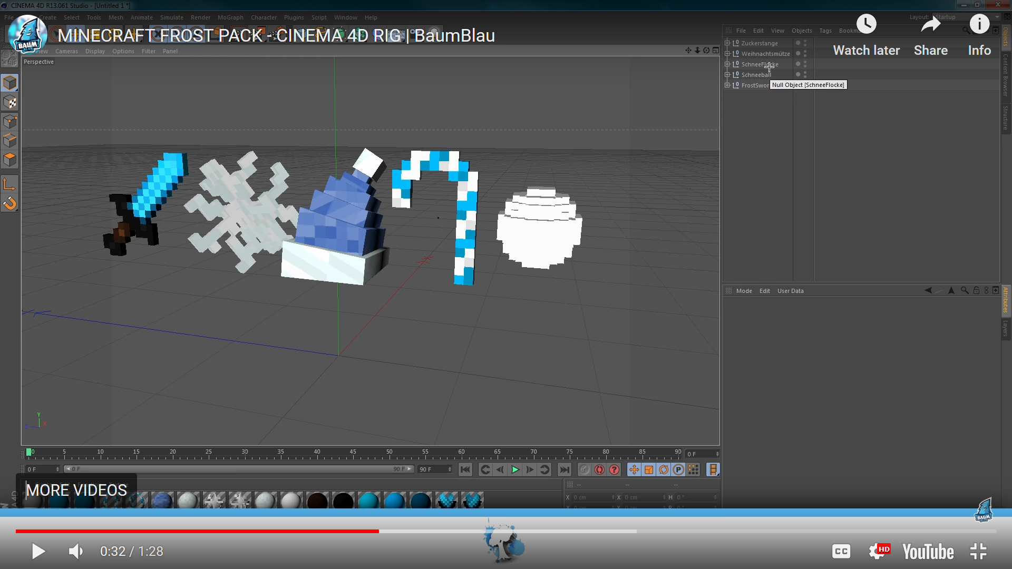Exit fullscreen mode
Screen dimensions: 1012x569
(x=978, y=551)
